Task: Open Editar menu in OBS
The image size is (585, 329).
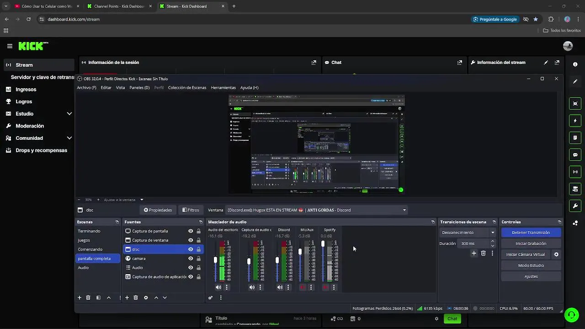Action: point(106,88)
